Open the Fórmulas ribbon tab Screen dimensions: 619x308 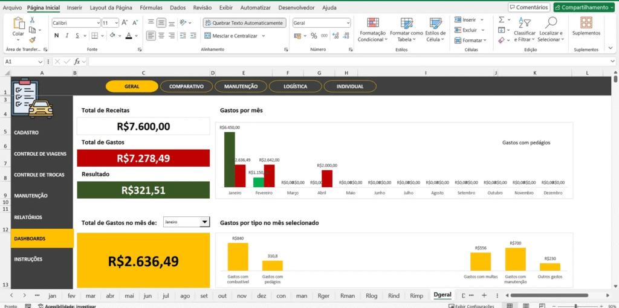(x=151, y=8)
